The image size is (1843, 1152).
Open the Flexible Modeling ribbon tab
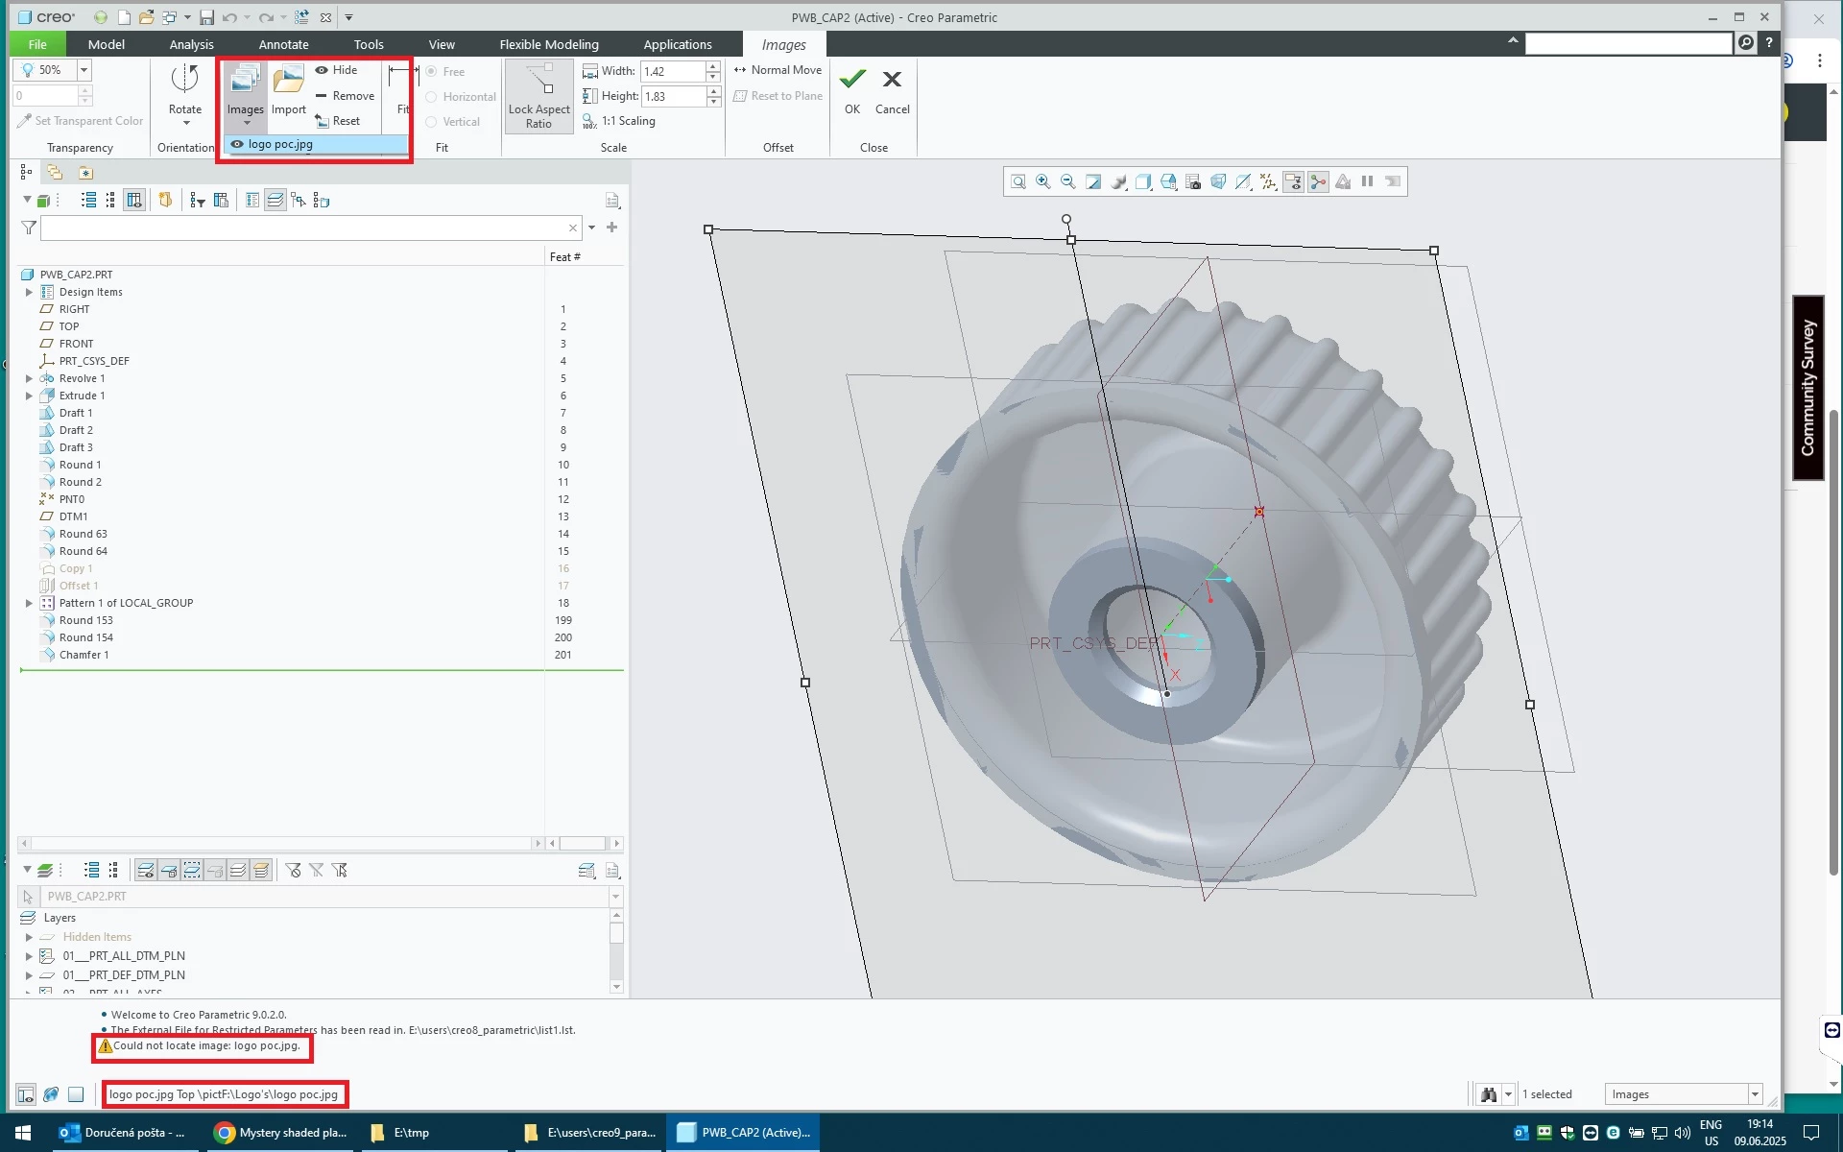pos(548,44)
